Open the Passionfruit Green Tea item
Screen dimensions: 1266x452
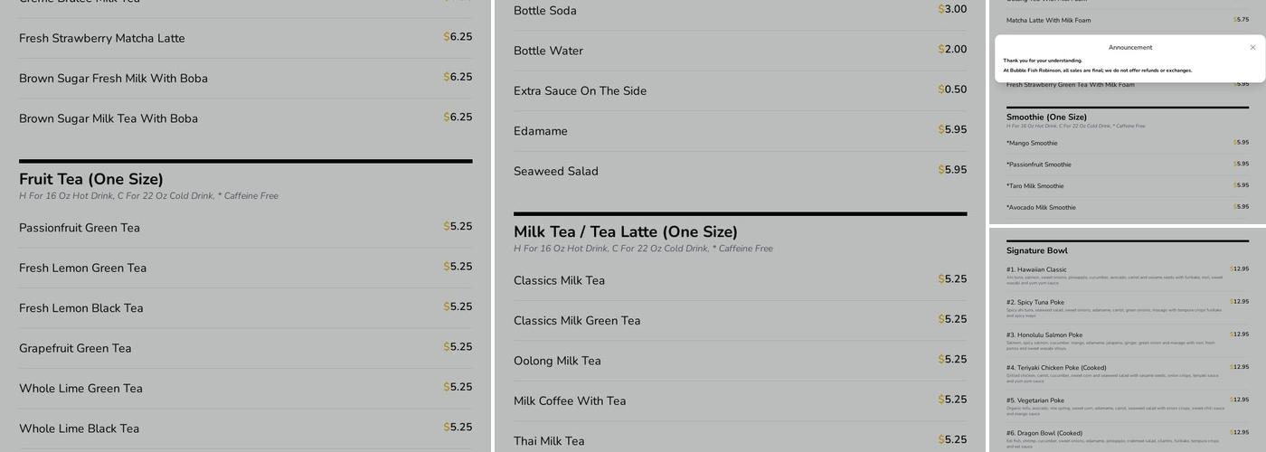click(x=80, y=228)
